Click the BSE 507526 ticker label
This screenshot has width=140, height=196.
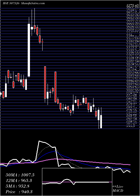(x=11, y=3)
